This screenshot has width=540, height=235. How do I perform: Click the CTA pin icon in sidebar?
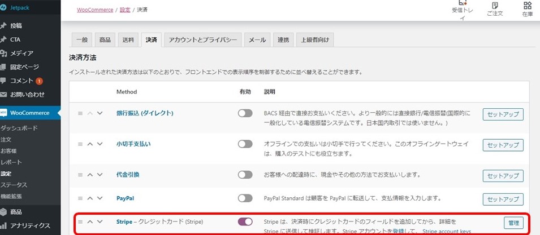coord(3,39)
